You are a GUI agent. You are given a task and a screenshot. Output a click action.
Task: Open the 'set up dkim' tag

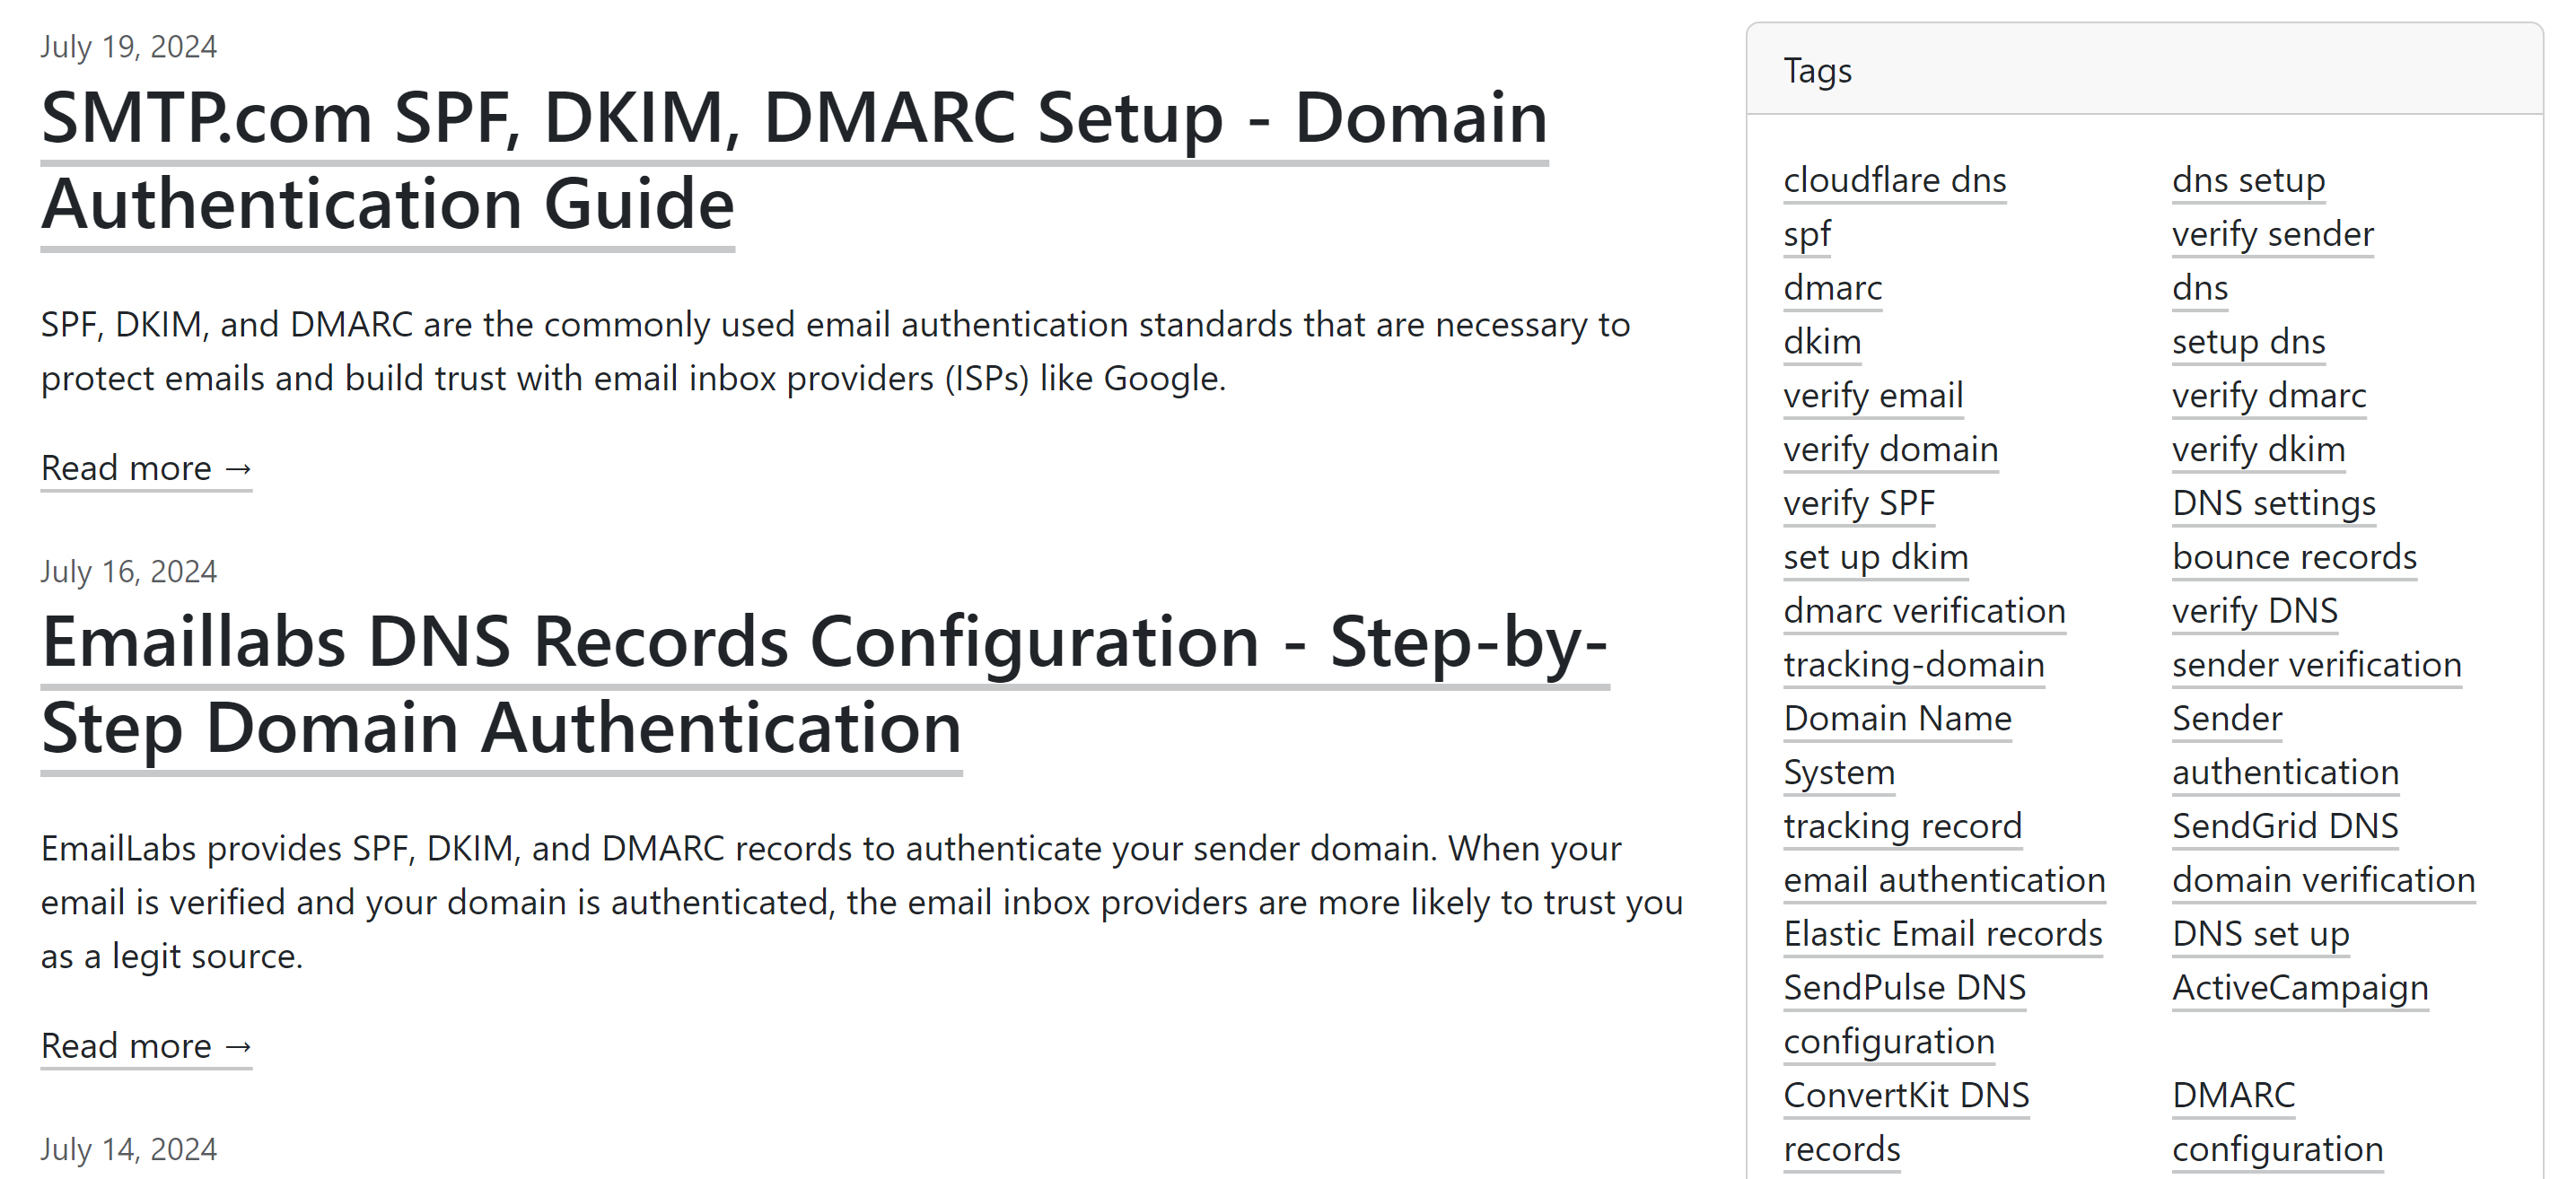tap(1875, 558)
